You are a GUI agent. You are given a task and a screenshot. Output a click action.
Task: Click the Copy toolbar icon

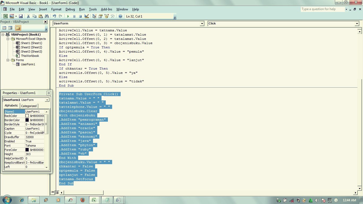pyautogui.click(x=34, y=16)
